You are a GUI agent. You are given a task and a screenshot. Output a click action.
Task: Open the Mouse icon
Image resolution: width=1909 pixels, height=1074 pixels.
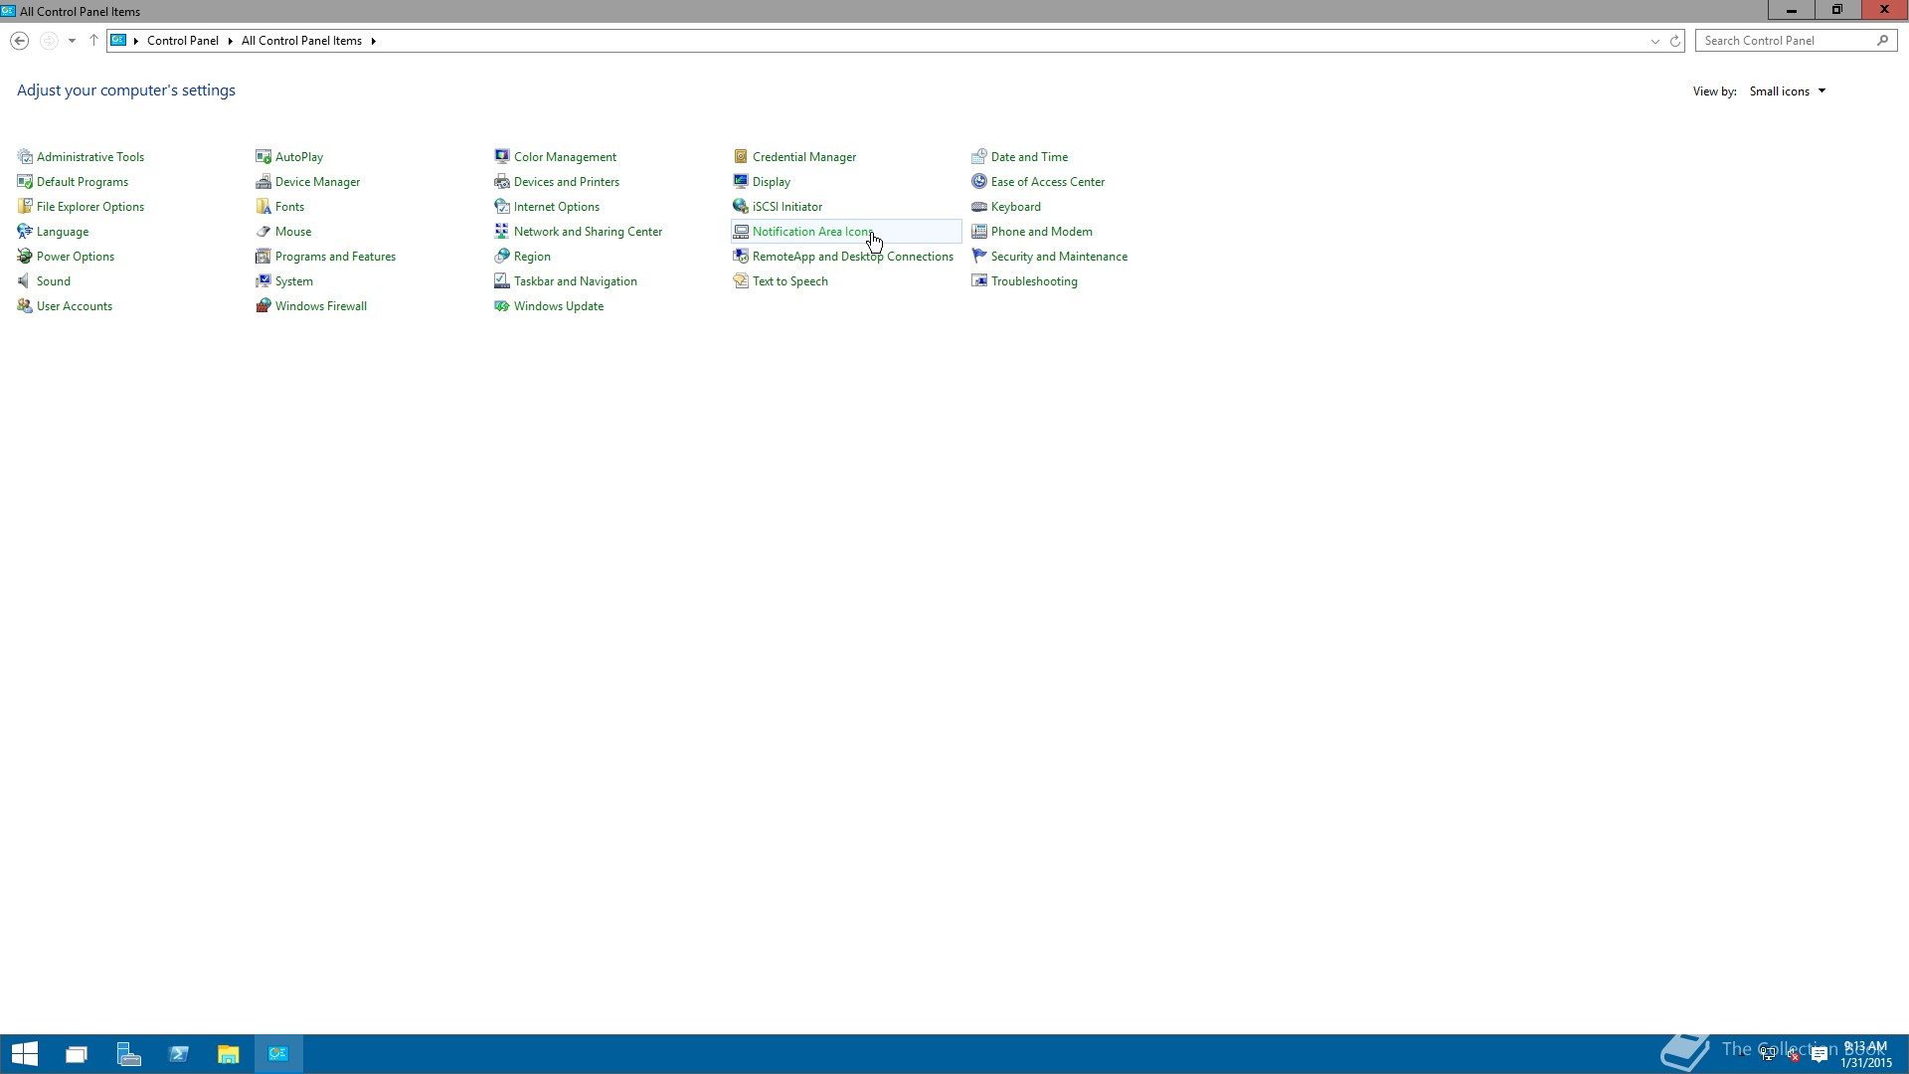tap(263, 232)
